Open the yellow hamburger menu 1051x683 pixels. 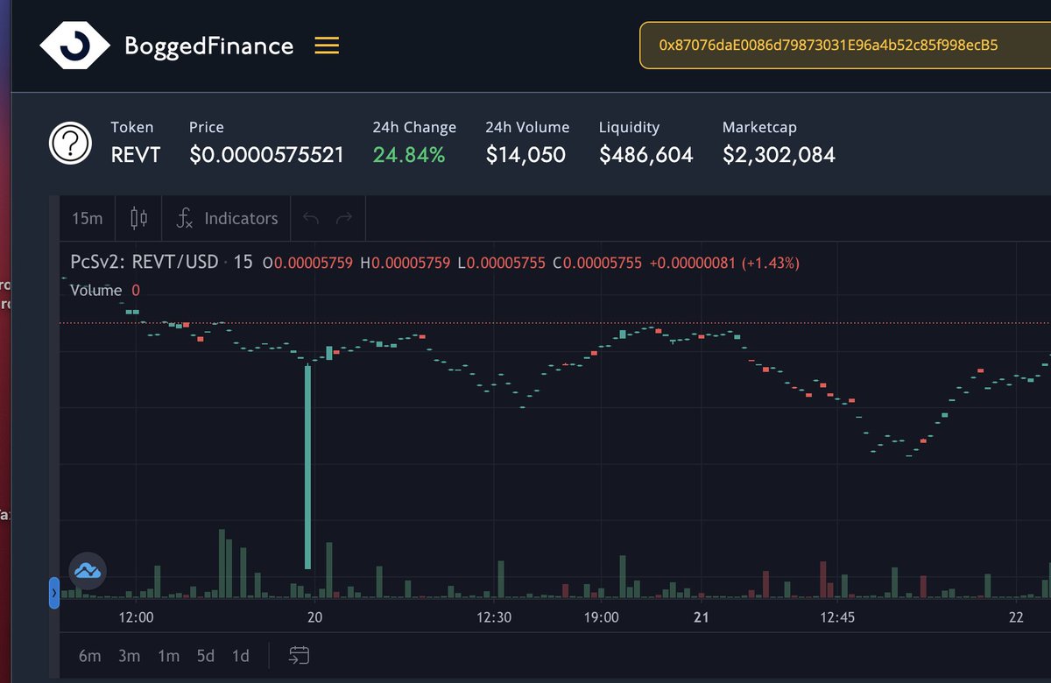pyautogui.click(x=326, y=46)
